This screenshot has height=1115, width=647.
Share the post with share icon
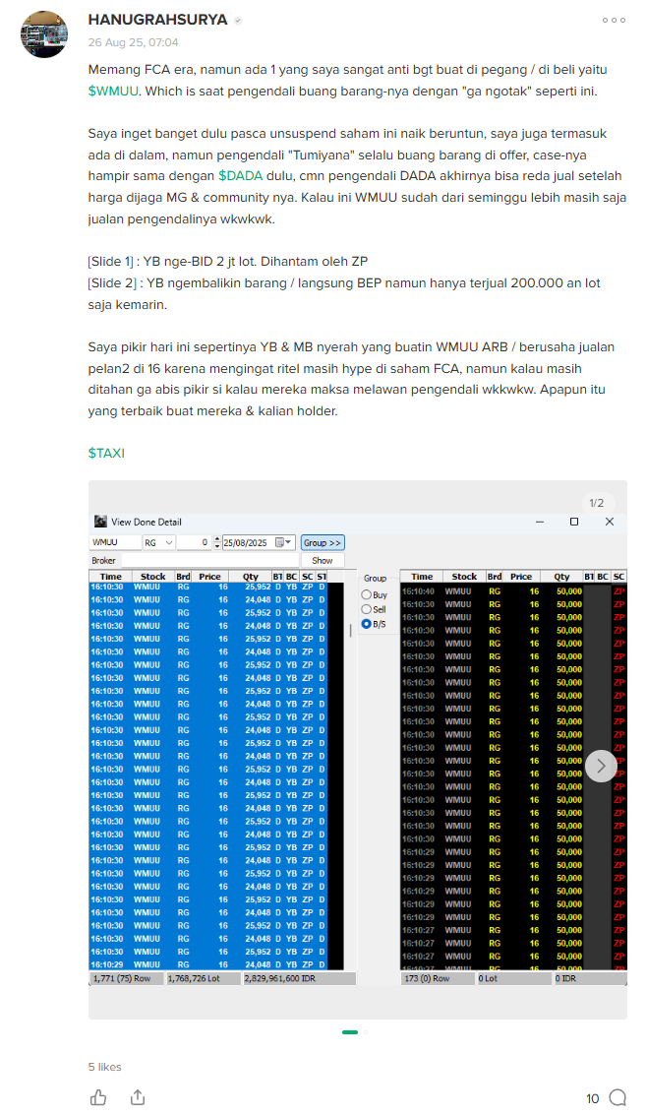(138, 1097)
